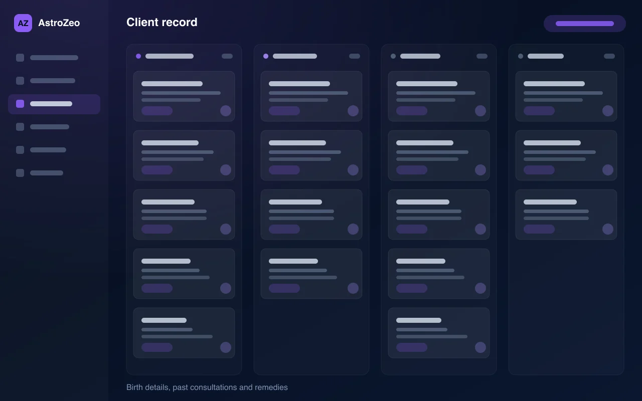This screenshot has height=401, width=642.
Task: Click the text Birth details, past consultations and remedies
Action: tap(207, 387)
